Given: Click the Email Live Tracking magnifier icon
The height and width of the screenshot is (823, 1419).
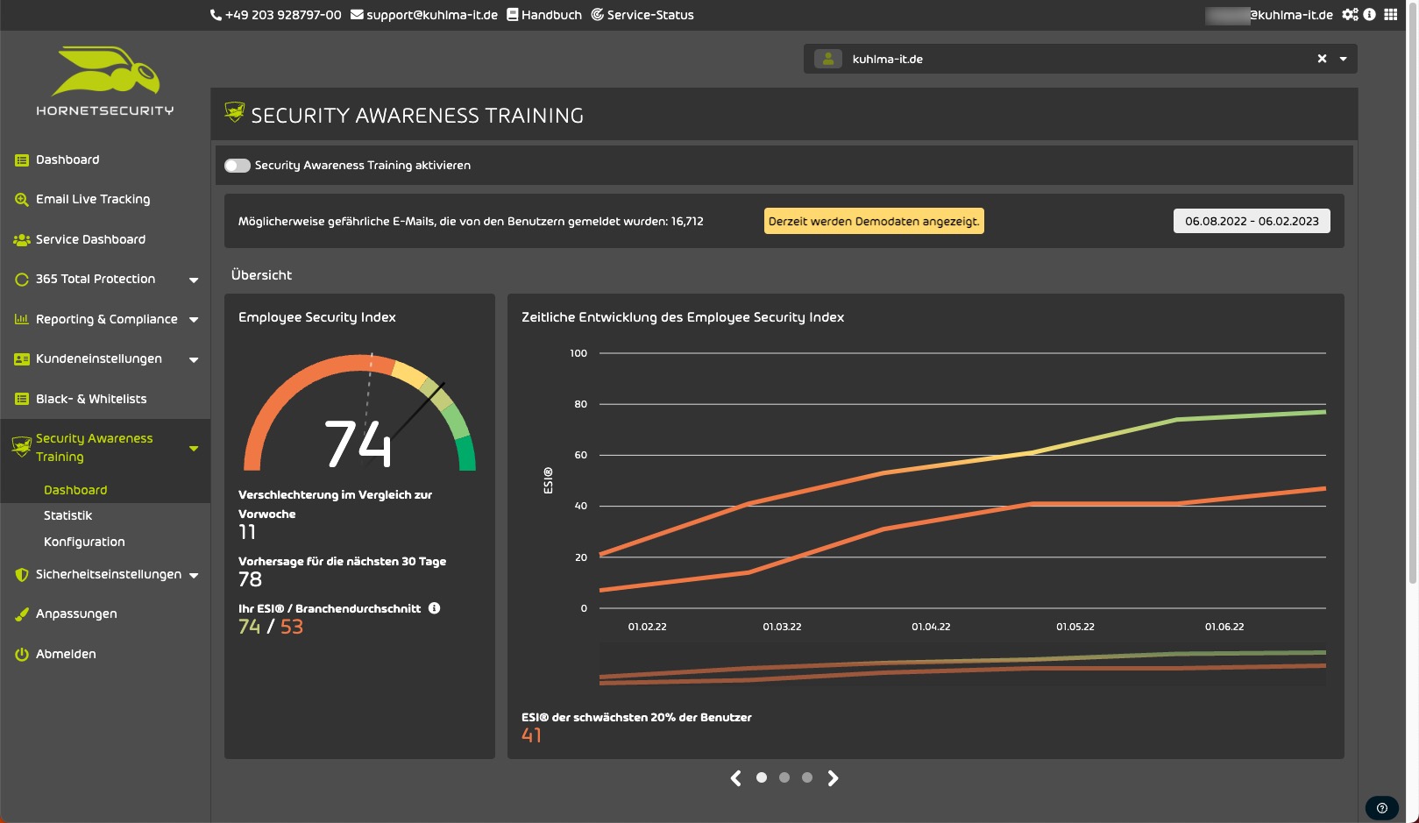Looking at the screenshot, I should point(22,200).
